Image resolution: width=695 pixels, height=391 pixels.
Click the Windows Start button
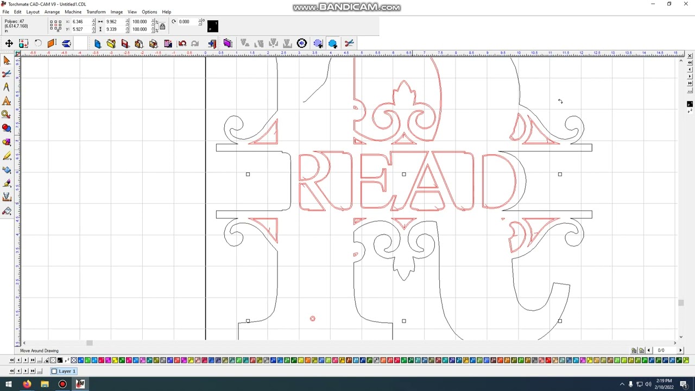coord(8,384)
